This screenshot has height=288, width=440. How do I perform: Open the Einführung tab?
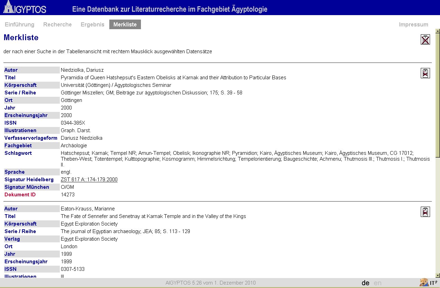coord(20,24)
